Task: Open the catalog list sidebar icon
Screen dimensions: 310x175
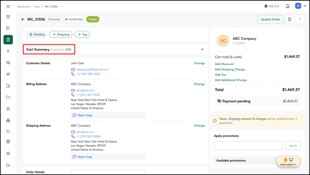Action: pos(8,28)
